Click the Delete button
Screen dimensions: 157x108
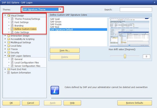[65, 57]
